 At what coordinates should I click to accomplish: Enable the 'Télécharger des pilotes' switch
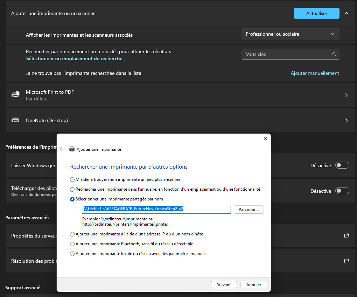coord(342,191)
